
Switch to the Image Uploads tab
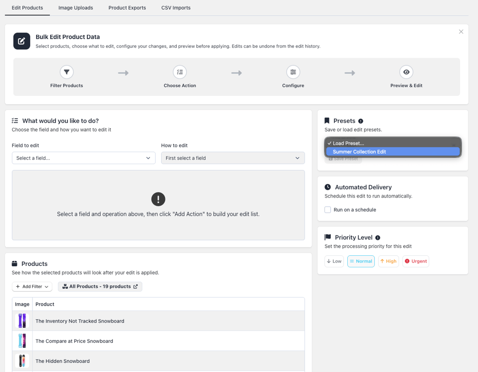[76, 8]
